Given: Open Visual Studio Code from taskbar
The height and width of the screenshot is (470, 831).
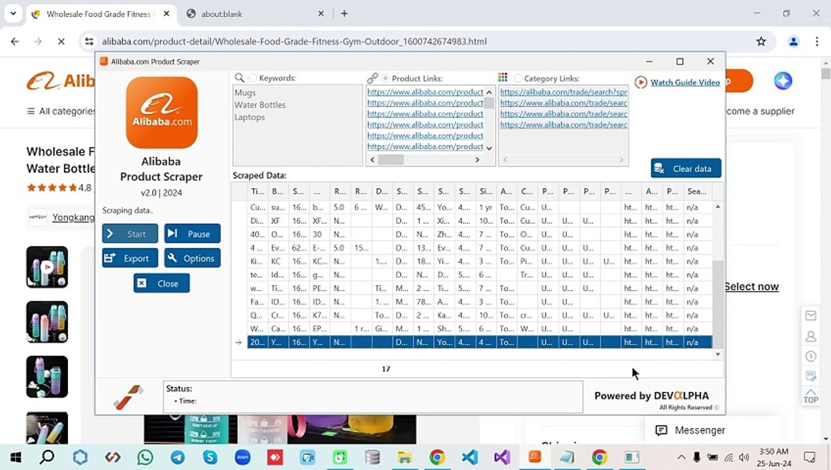Looking at the screenshot, I should [470, 457].
